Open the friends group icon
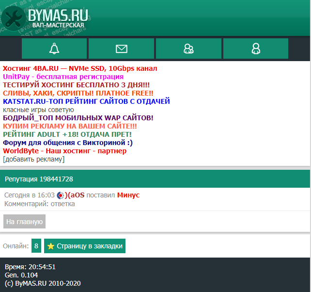 (188, 49)
